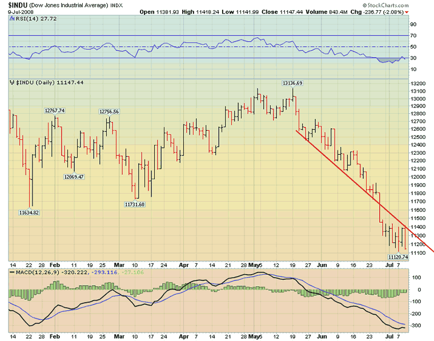Viewport: 434px width, 341px height.
Task: Click the Low 11141.99 value
Action: [240, 12]
